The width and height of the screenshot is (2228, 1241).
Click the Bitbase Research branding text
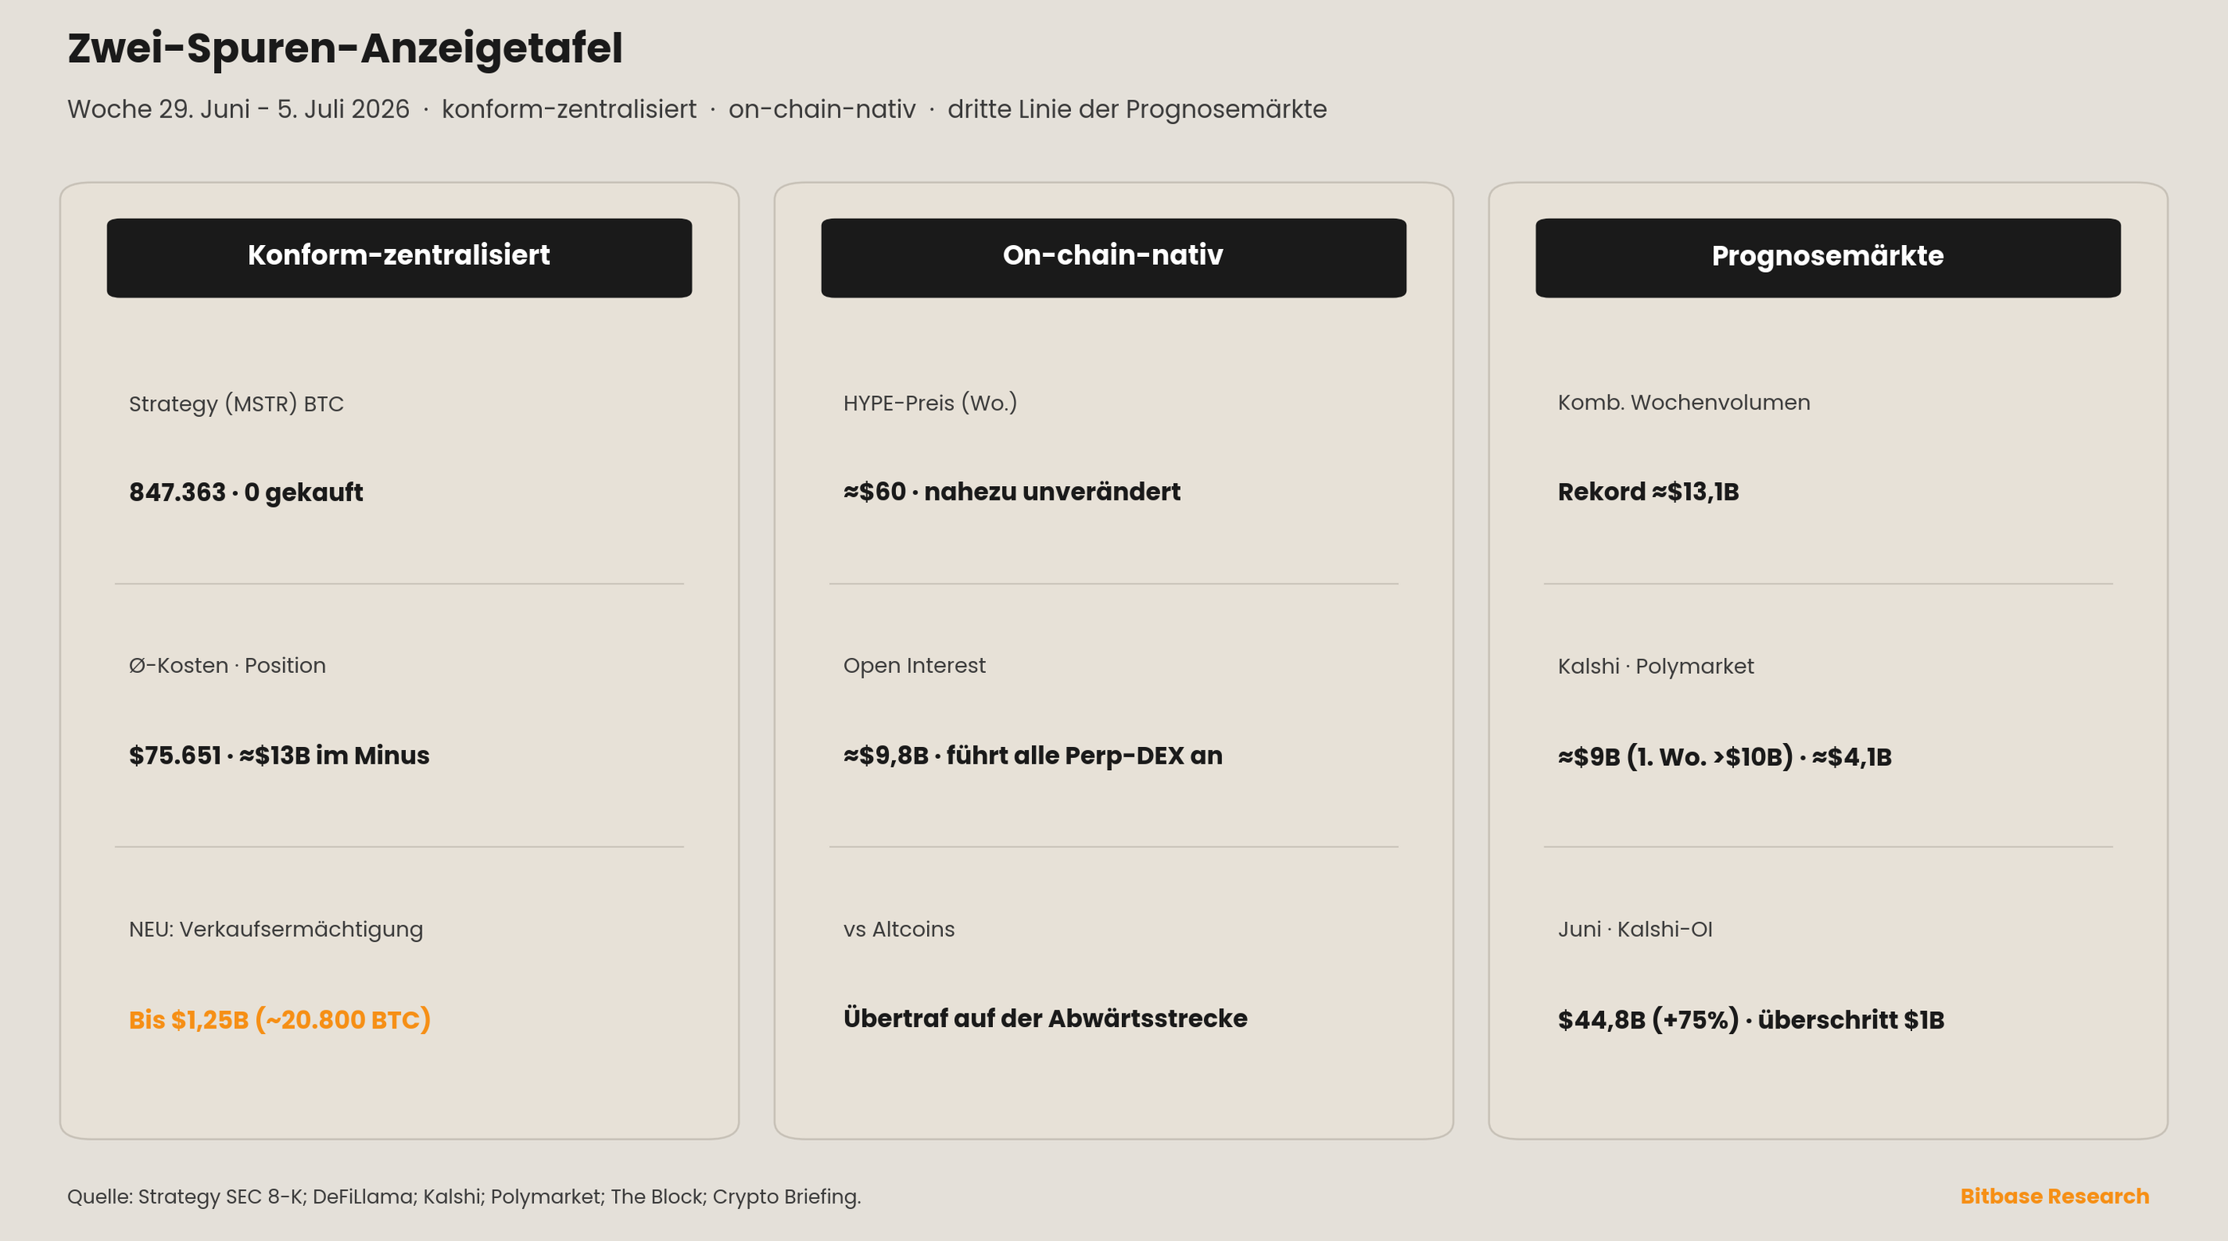point(2055,1196)
